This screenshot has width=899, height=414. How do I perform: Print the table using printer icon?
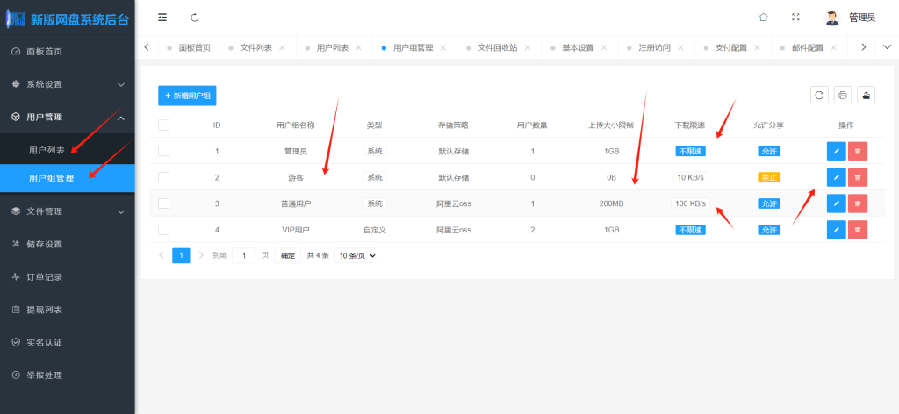point(842,95)
